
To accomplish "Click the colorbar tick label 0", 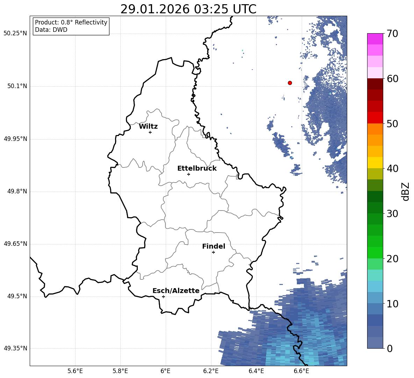I will tap(390, 348).
